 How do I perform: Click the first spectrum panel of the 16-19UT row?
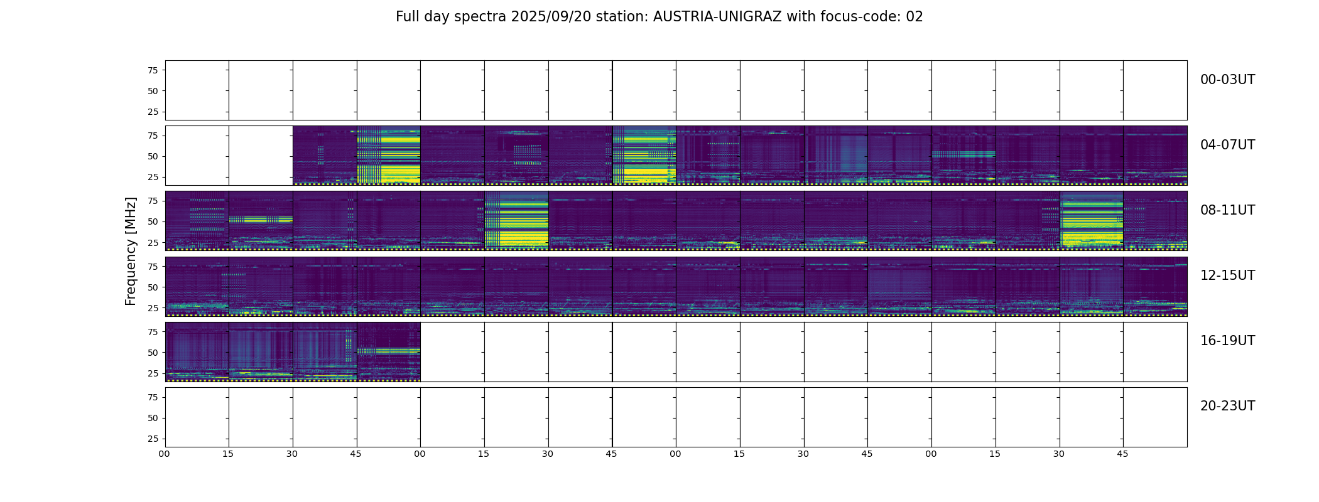pyautogui.click(x=197, y=352)
